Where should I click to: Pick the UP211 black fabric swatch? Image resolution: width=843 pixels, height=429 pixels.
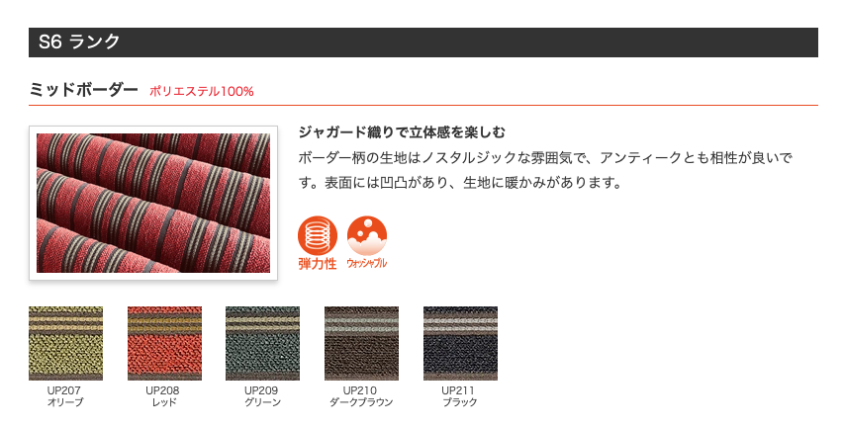pos(460,343)
